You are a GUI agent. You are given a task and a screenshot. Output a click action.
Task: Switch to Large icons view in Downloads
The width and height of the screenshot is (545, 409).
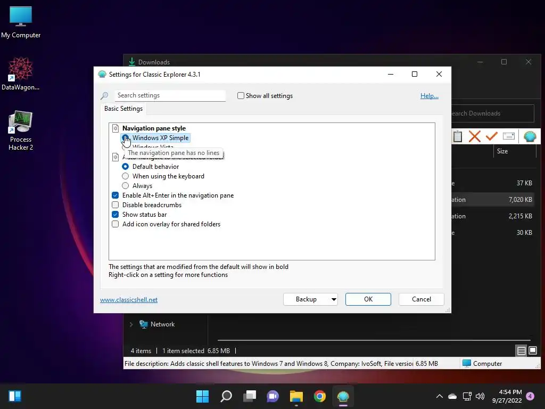(x=532, y=350)
